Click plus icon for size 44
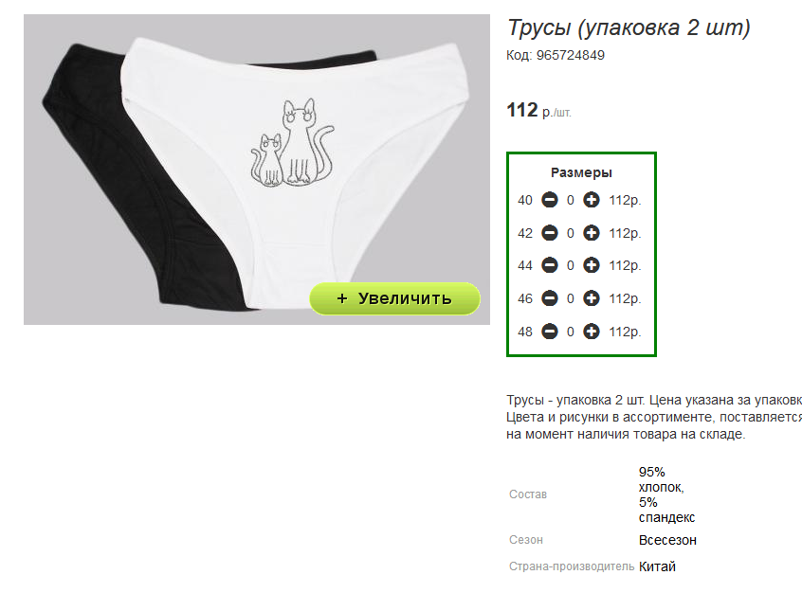The width and height of the screenshot is (802, 593). (x=592, y=265)
